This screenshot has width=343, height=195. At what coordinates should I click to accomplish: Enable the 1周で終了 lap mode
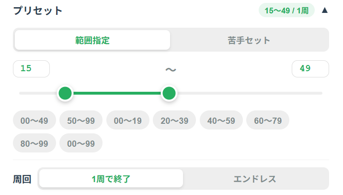click(111, 179)
